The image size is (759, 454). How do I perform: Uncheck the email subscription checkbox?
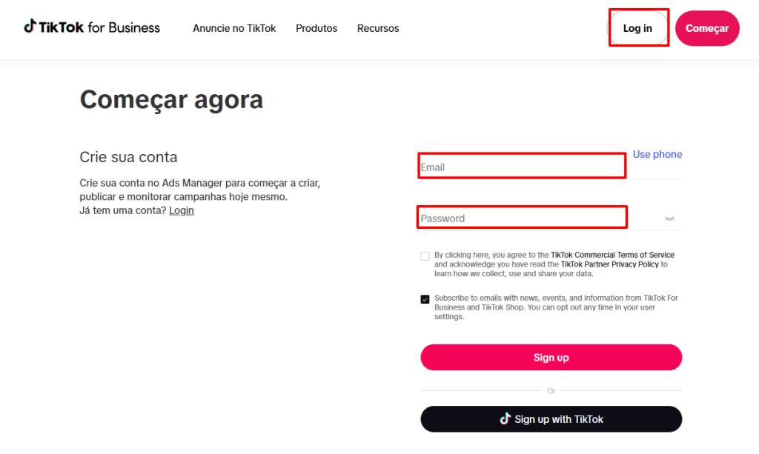[425, 299]
